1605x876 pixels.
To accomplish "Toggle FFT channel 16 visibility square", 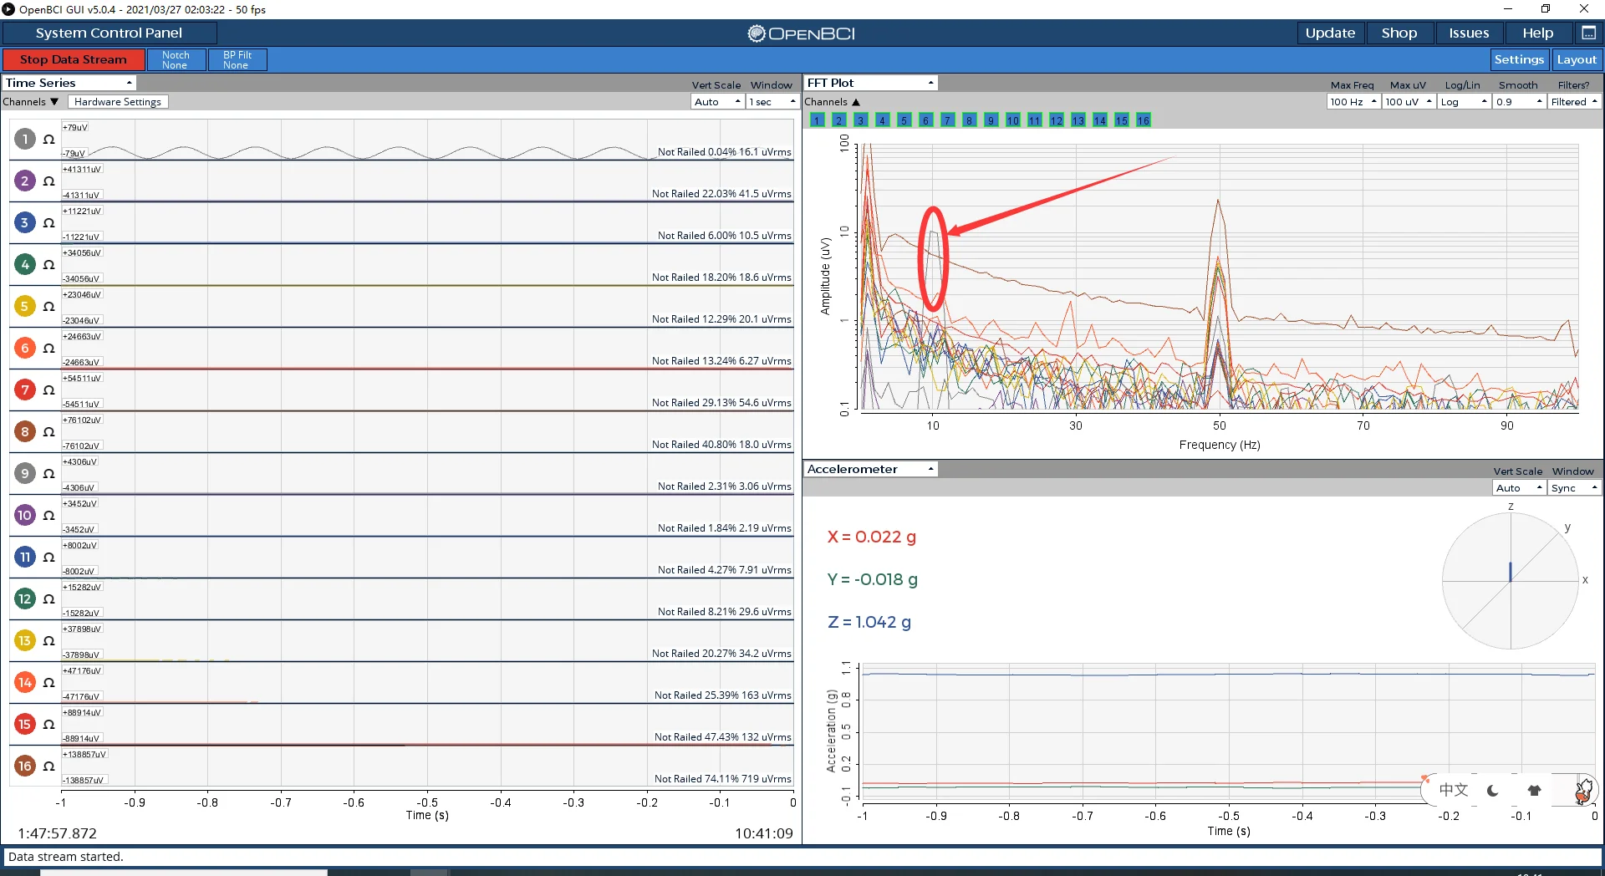I will pos(1143,120).
